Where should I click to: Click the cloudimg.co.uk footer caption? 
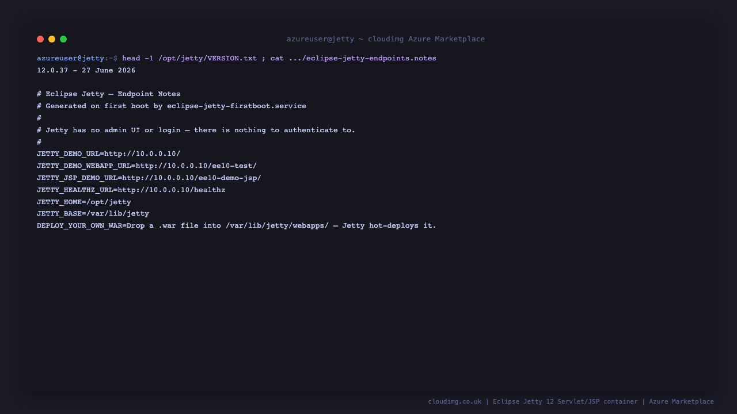tap(571, 402)
